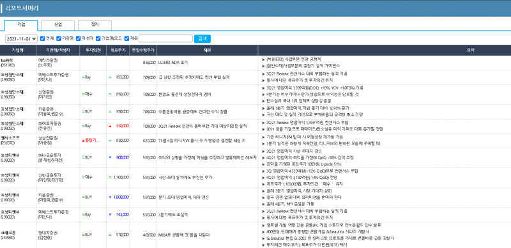511x248 pixels.
Task: Click the LG화학 (051910) company cell
Action: 18,63
